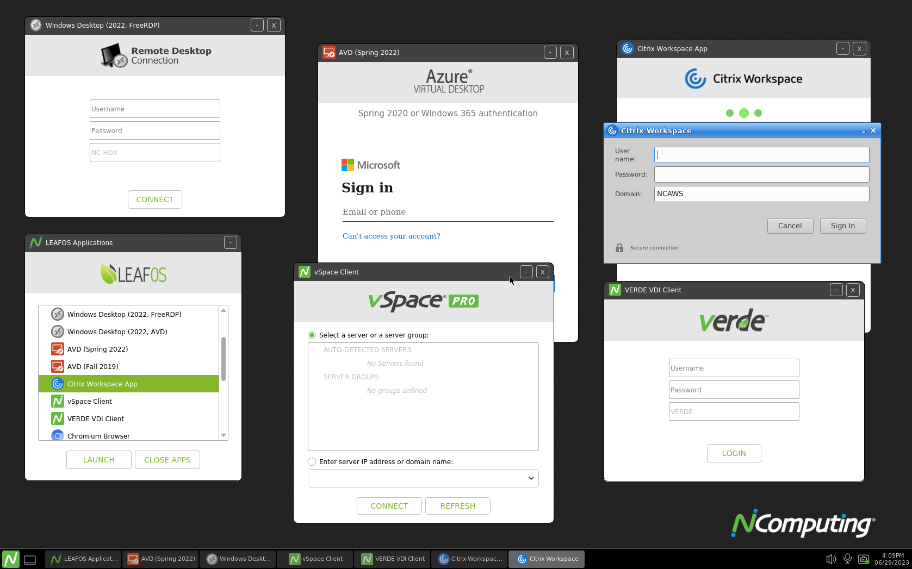
Task: Select Citrix Workspace App icon in LEAFOS list
Action: point(58,384)
